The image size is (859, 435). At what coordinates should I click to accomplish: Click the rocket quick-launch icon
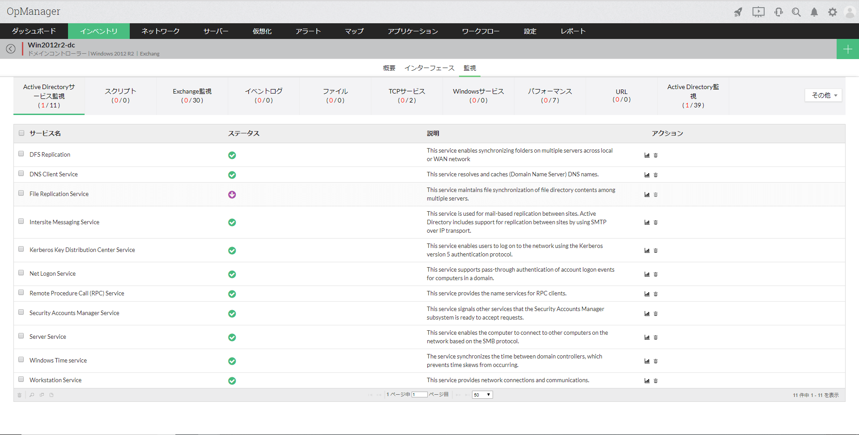[x=738, y=12]
